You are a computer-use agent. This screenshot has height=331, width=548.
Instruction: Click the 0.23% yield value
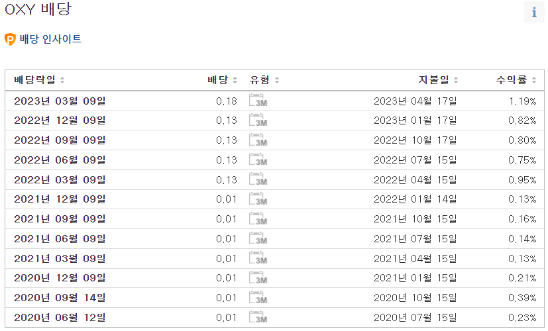click(x=522, y=318)
